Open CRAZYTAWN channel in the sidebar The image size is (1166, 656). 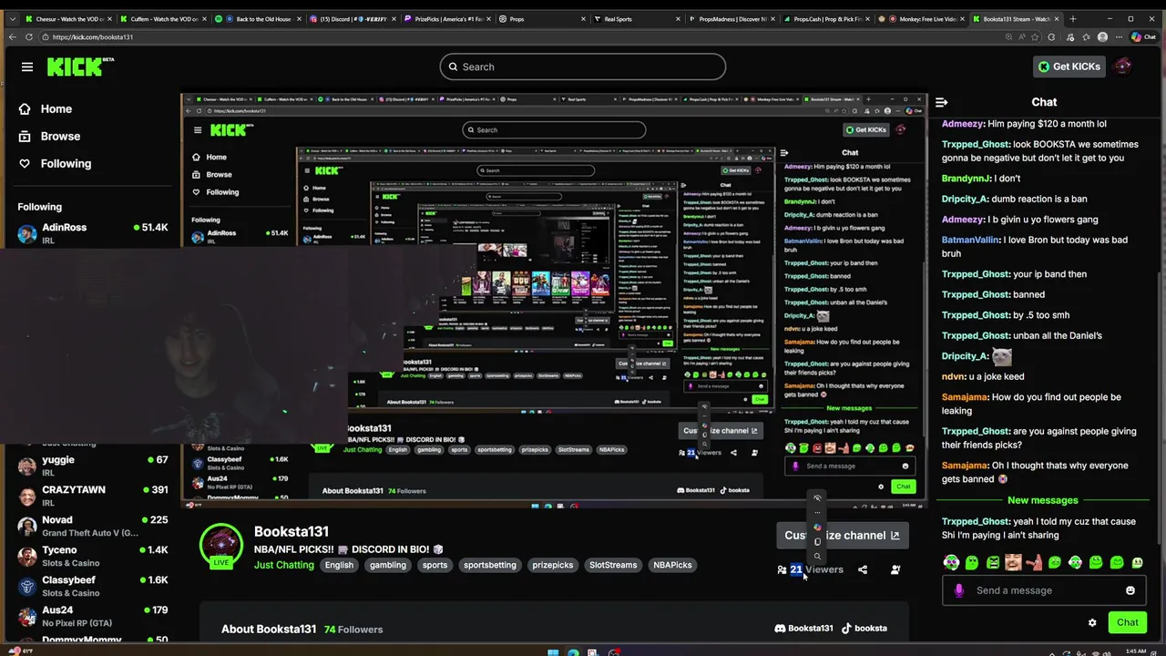coord(93,496)
